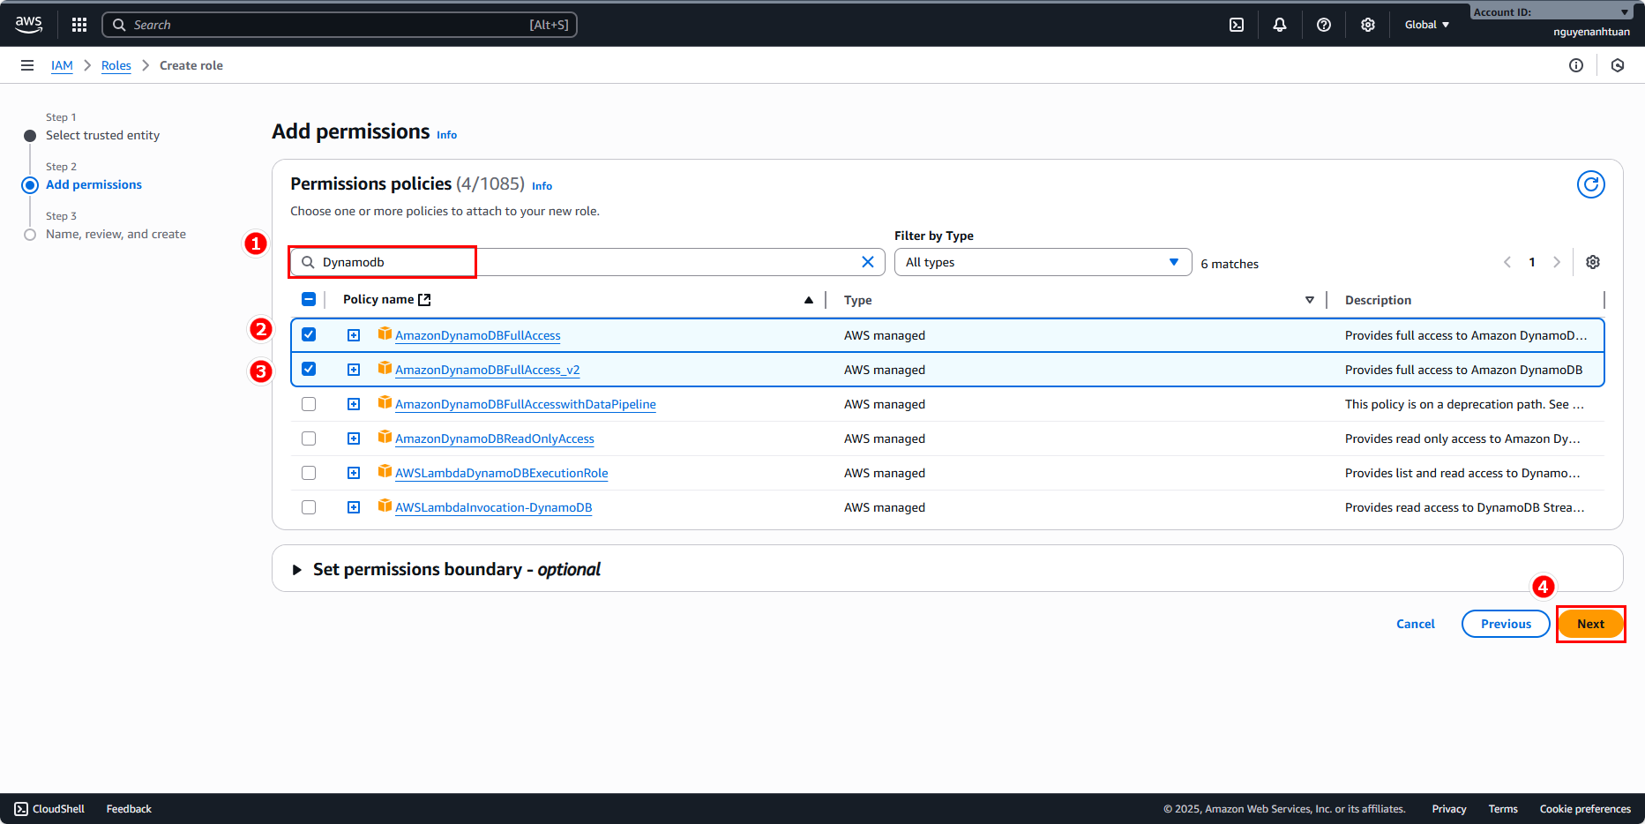Viewport: 1645px width, 824px height.
Task: Click the Next button
Action: click(1589, 624)
